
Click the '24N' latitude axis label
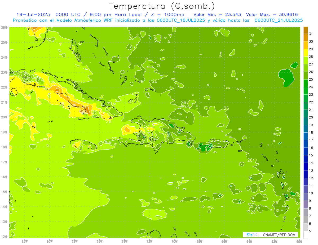pyautogui.click(x=4, y=57)
